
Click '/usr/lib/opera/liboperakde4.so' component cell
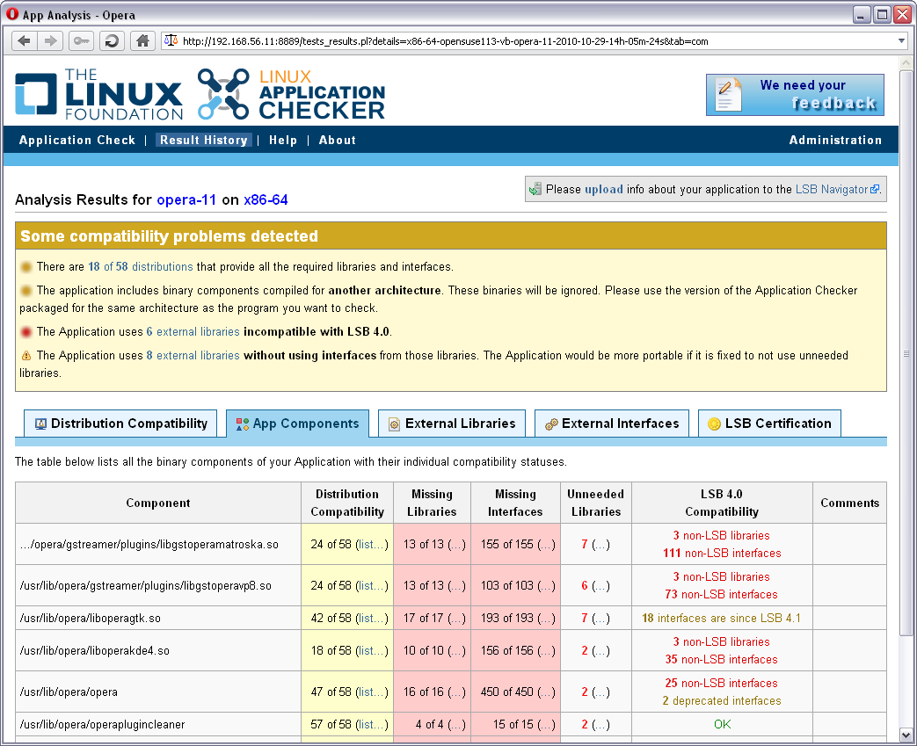coord(158,651)
